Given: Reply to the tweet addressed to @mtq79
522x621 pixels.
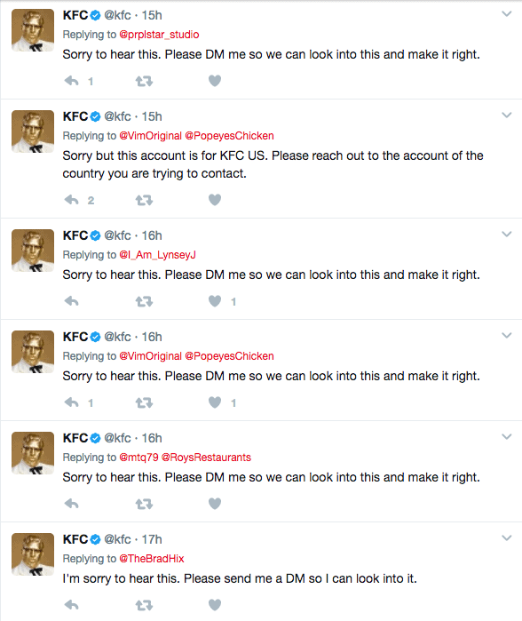Looking at the screenshot, I should (x=72, y=504).
